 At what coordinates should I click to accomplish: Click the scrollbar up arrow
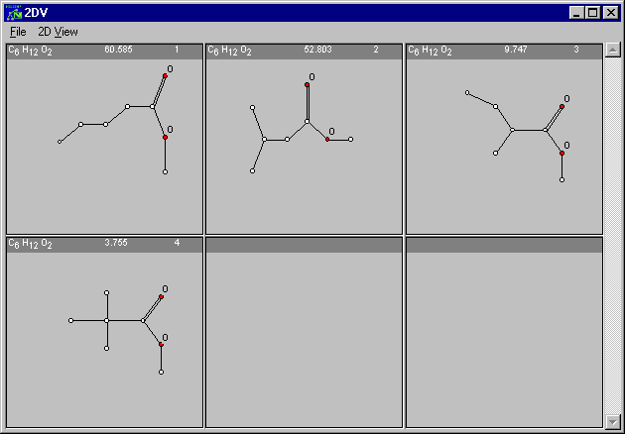[613, 51]
